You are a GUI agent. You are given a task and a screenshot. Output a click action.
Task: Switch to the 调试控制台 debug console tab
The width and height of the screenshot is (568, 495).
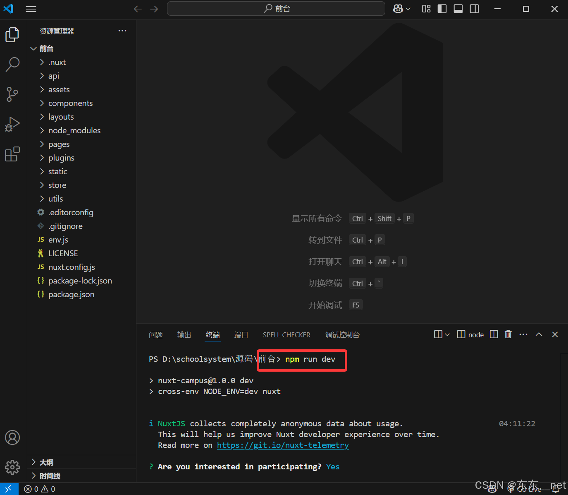[x=342, y=335]
